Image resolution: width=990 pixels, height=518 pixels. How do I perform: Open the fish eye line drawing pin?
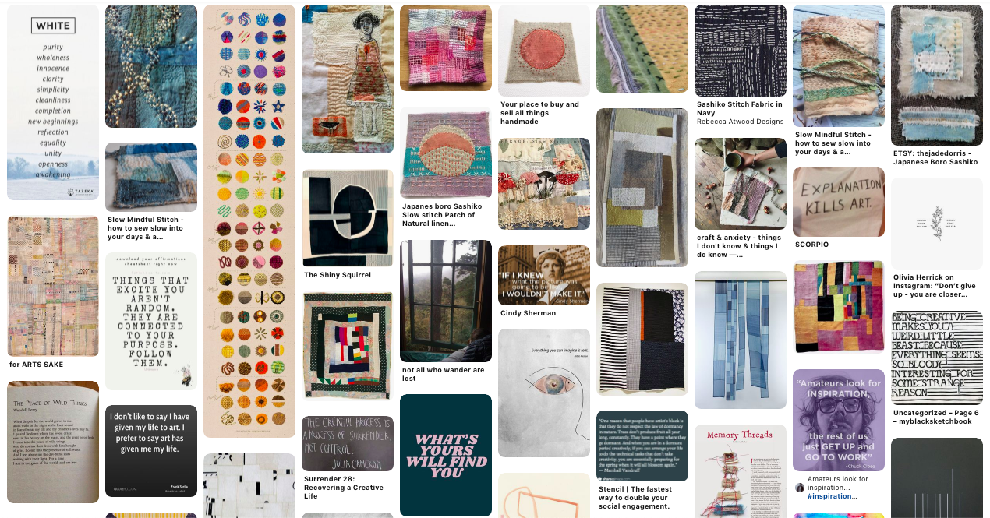544,393
